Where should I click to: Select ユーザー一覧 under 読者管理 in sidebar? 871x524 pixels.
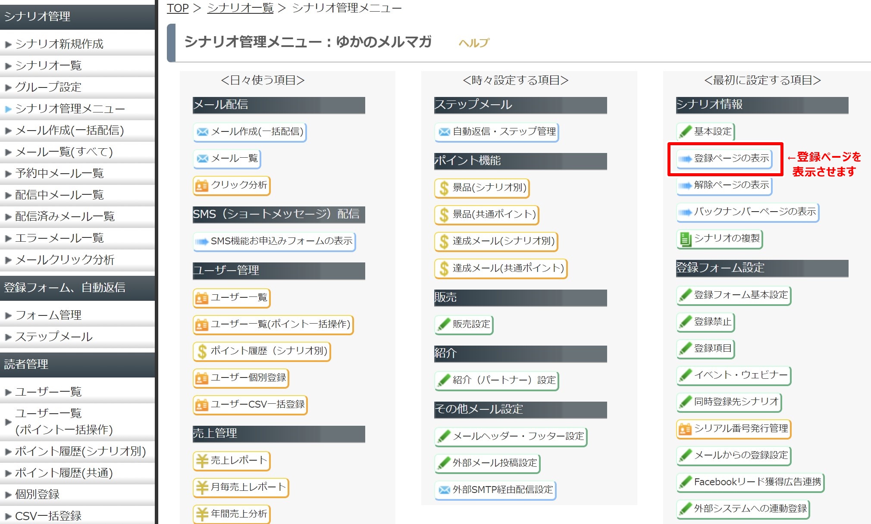[77, 392]
